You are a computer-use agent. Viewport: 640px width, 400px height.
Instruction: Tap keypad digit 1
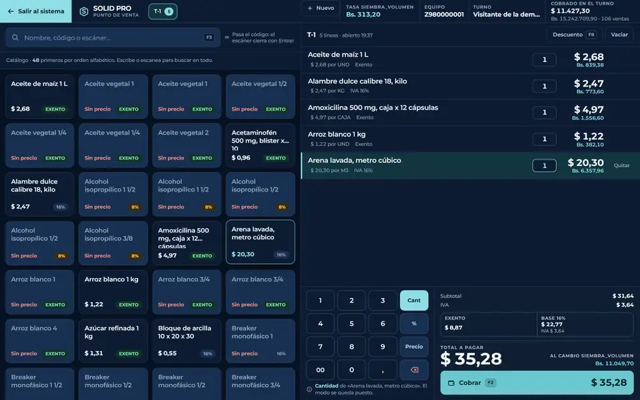[321, 301]
